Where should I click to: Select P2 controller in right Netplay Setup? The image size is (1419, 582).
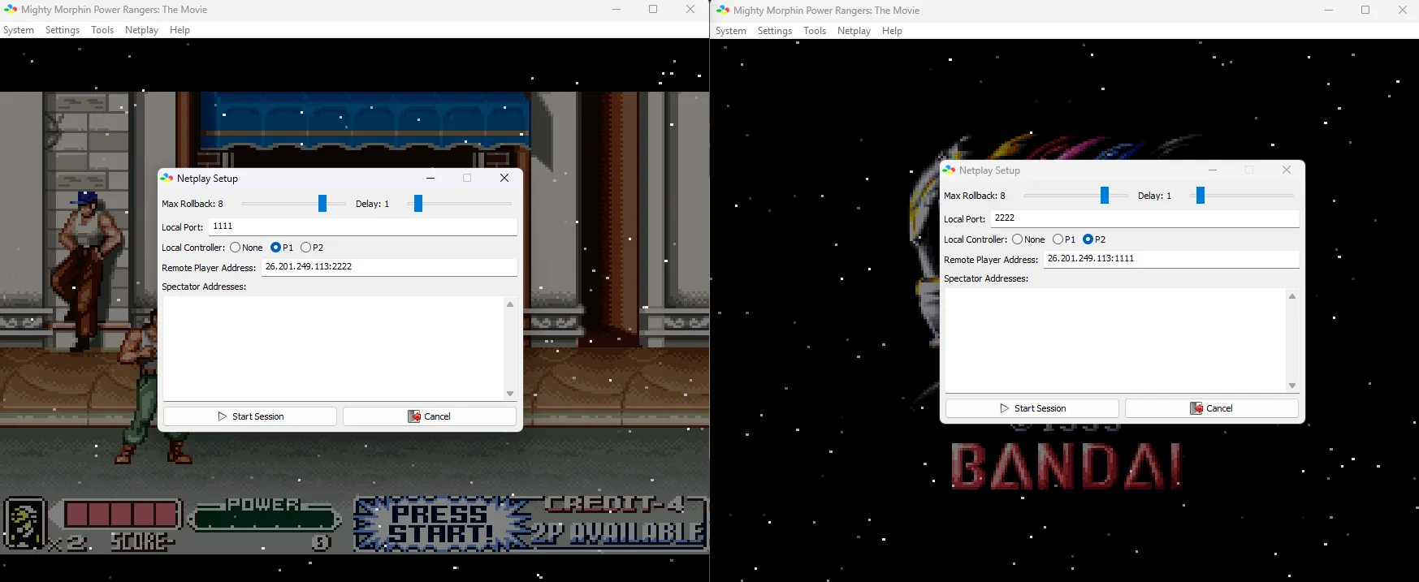pos(1094,239)
